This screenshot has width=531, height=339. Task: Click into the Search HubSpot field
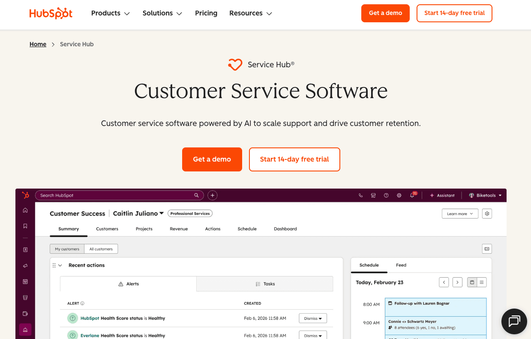119,195
